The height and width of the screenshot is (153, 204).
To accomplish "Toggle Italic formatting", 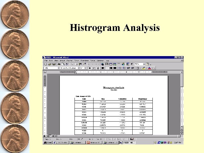I will point(94,68).
